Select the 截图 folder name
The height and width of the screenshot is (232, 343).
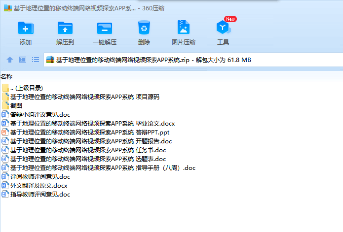pos(16,105)
